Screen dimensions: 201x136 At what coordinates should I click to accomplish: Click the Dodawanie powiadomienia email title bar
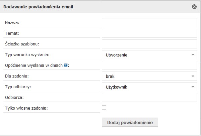click(100, 7)
